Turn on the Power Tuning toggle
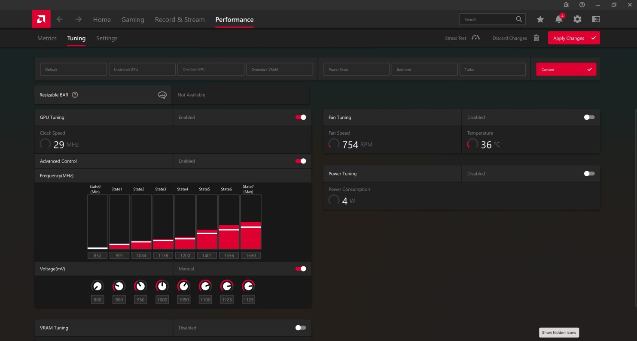Screen dimensions: 637x341 coord(589,174)
